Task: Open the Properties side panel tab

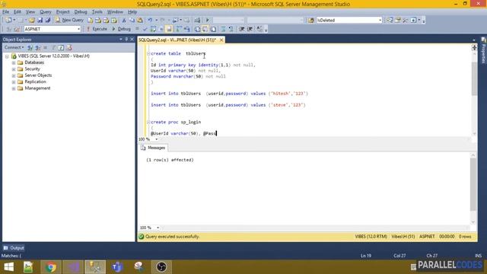Action: pos(484,51)
